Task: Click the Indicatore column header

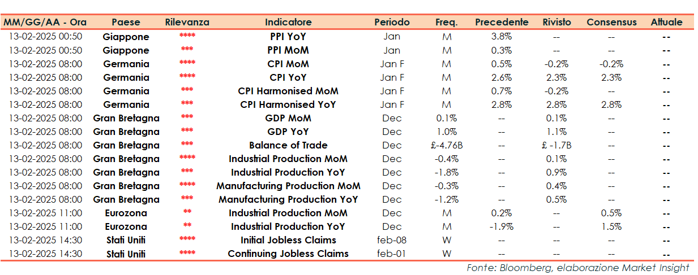Action: click(288, 23)
